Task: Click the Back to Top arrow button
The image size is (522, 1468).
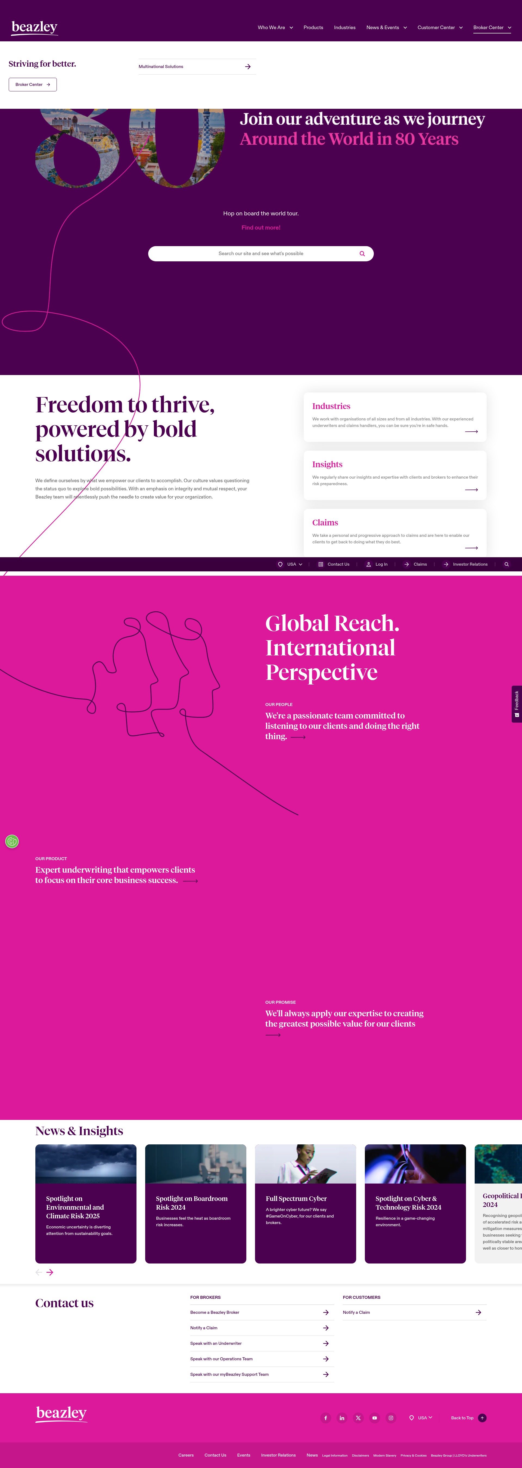Action: click(482, 1418)
